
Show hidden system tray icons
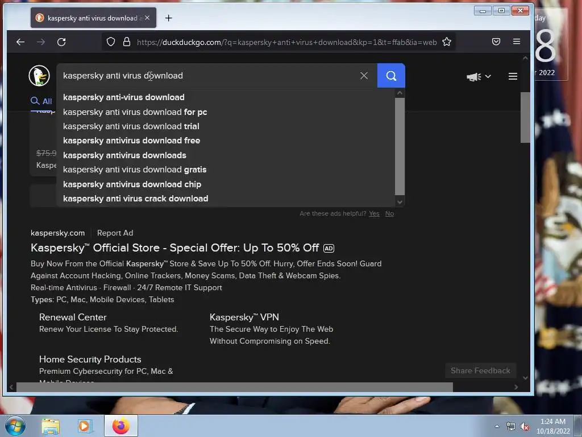click(x=497, y=426)
